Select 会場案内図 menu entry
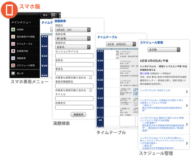Screen dimensions: 194x157 point(25,51)
